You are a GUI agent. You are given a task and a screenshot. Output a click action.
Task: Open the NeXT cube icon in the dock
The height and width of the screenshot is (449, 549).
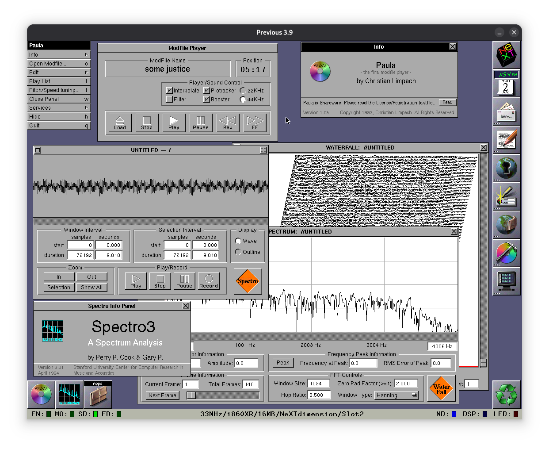(506, 55)
